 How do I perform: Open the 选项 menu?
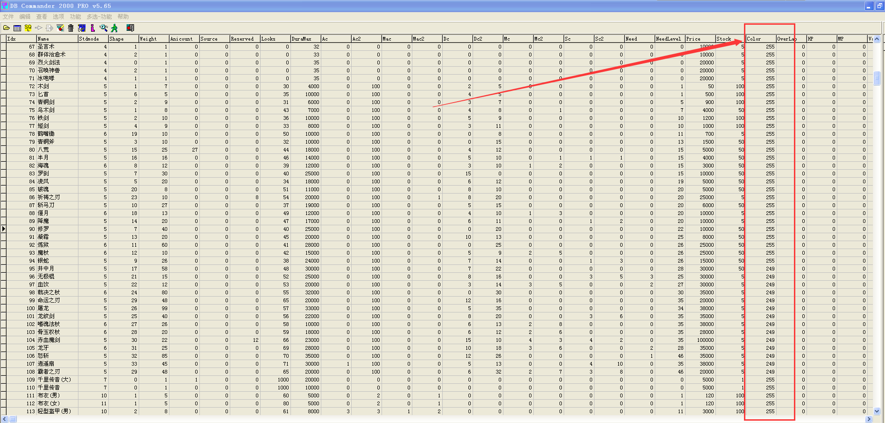58,17
